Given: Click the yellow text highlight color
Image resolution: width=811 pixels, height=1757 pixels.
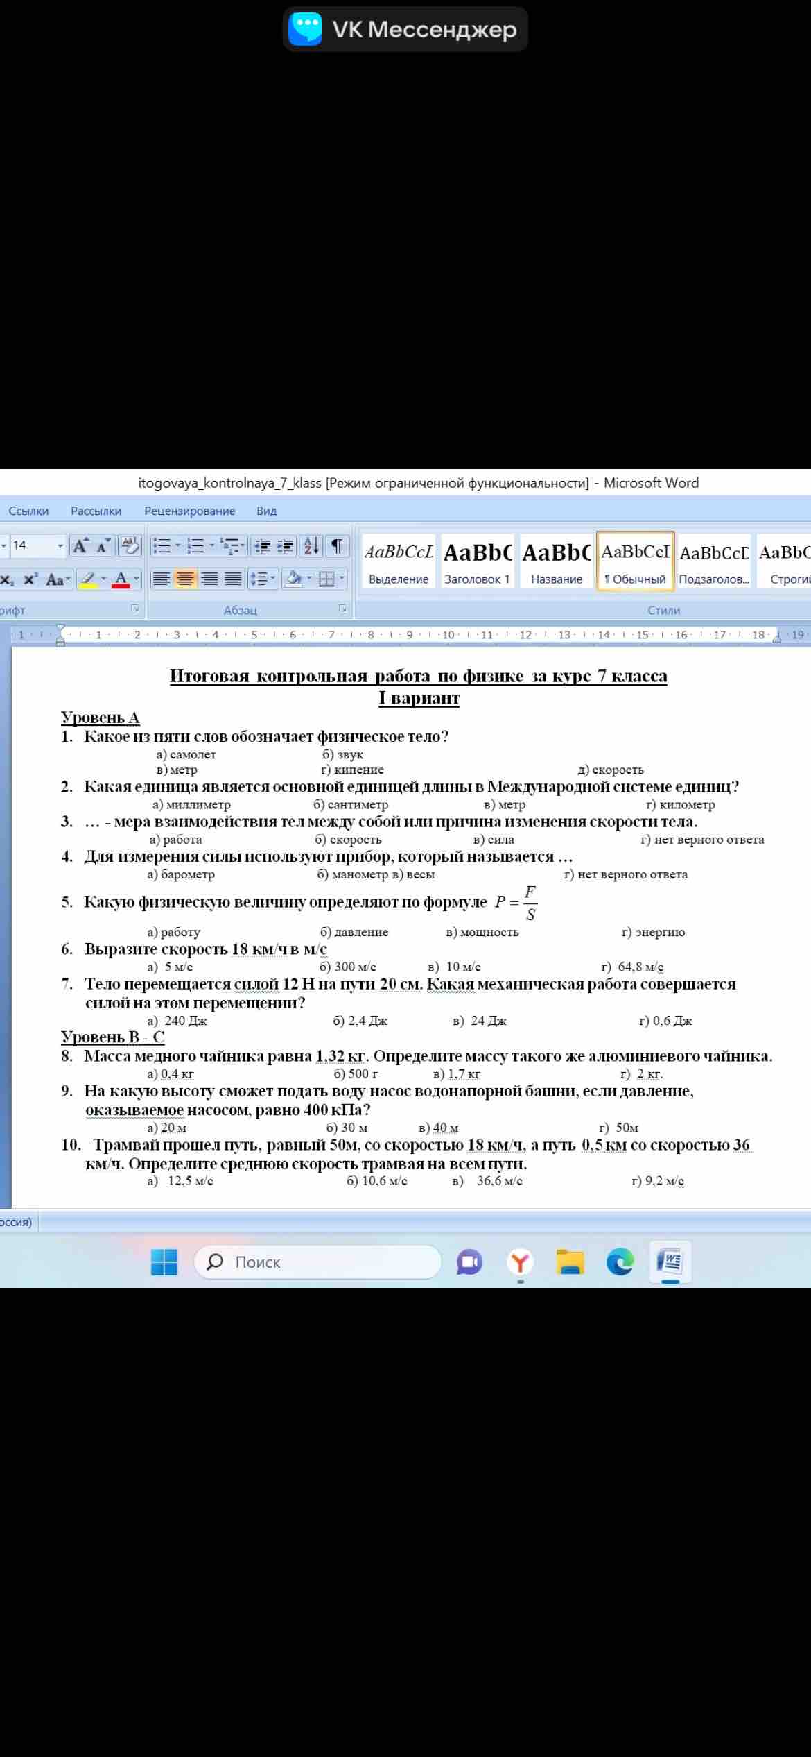Looking at the screenshot, I should 87,579.
